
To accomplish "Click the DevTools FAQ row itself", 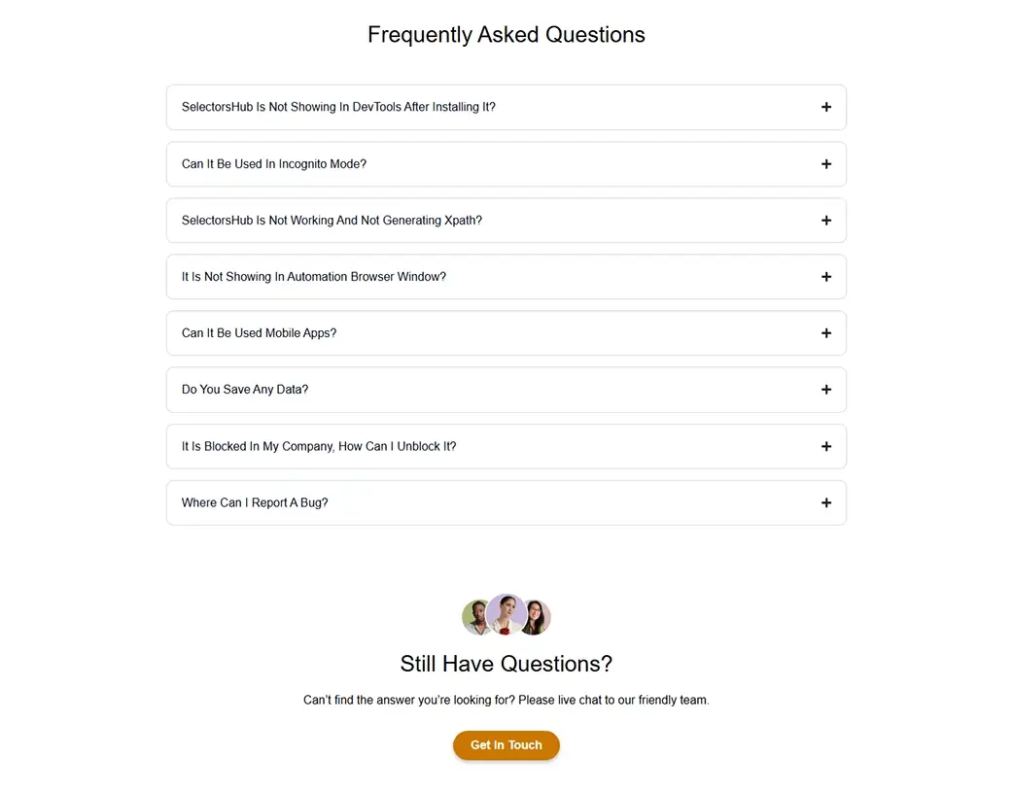I will pos(506,107).
